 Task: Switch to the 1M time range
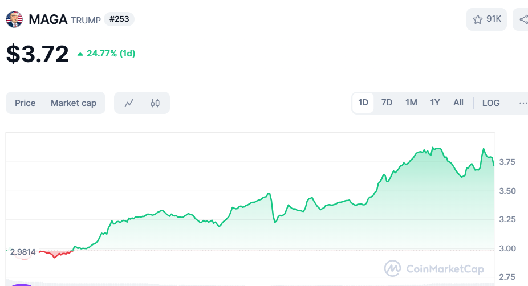coord(411,103)
